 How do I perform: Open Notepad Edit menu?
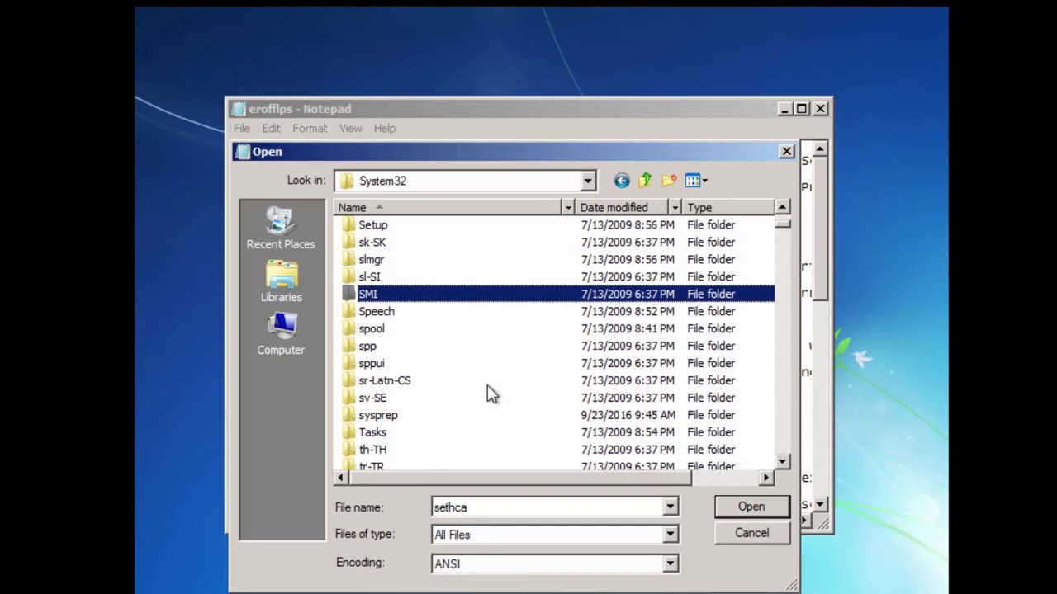271,128
